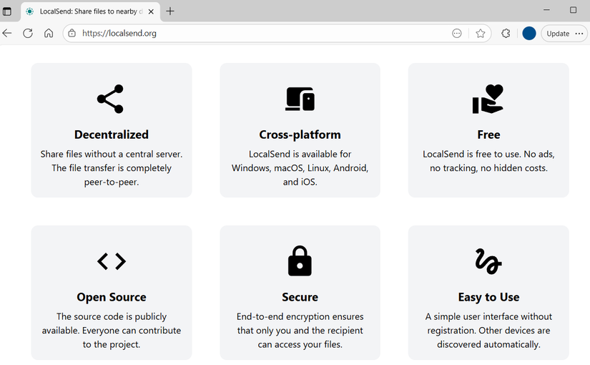Viewport: 590px width, 365px height.
Task: Click the Open Source code brackets icon
Action: pyautogui.click(x=111, y=261)
